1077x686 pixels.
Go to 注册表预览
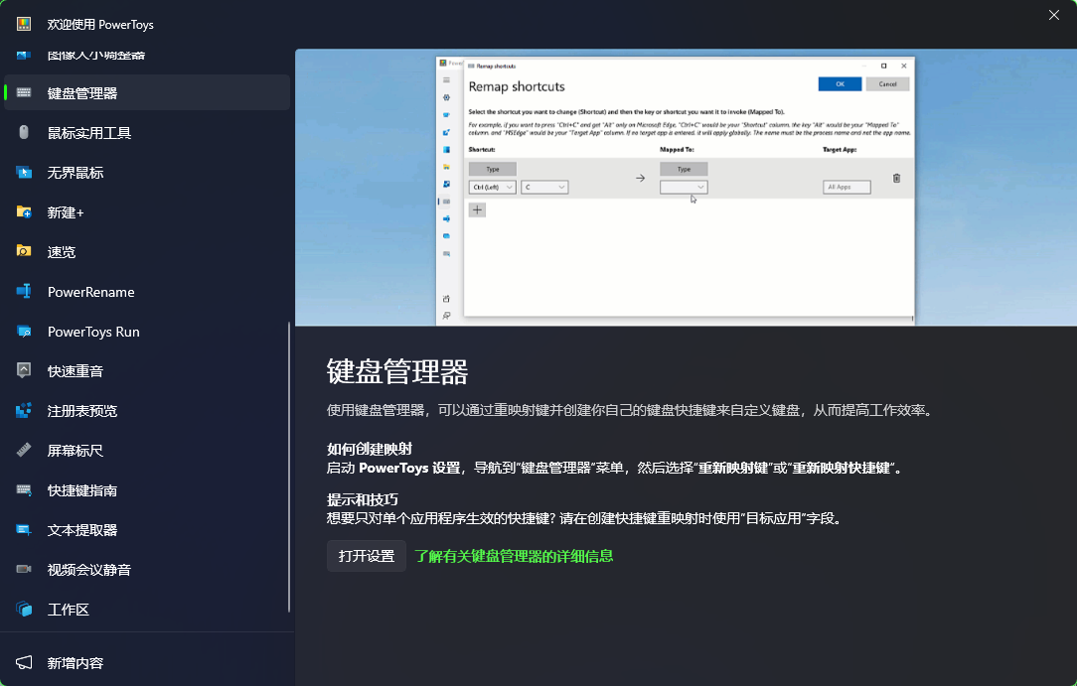[147, 411]
